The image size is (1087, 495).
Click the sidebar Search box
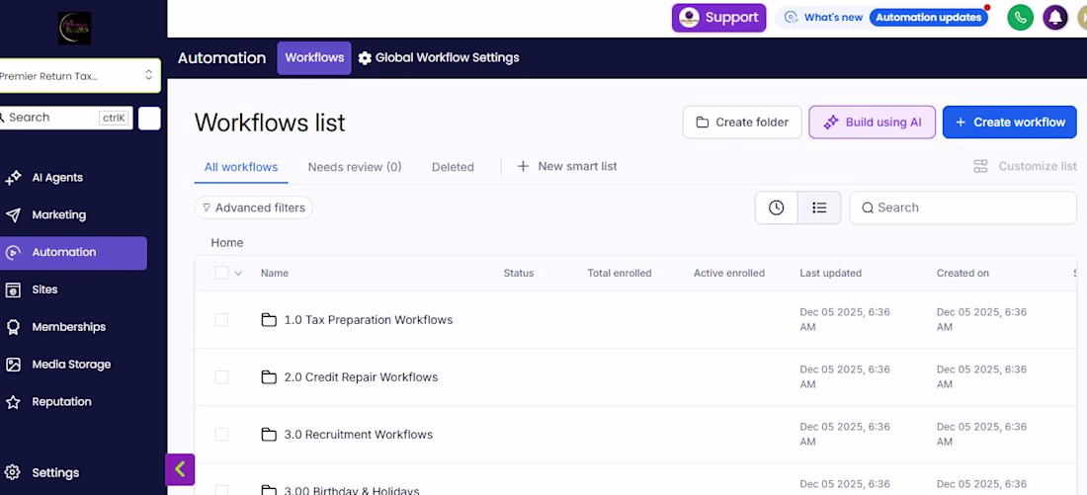point(66,118)
